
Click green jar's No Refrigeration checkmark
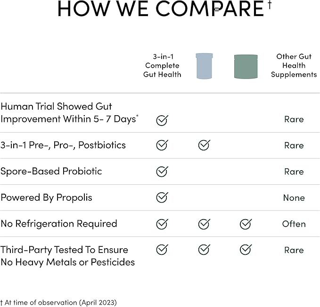pyautogui.click(x=246, y=224)
